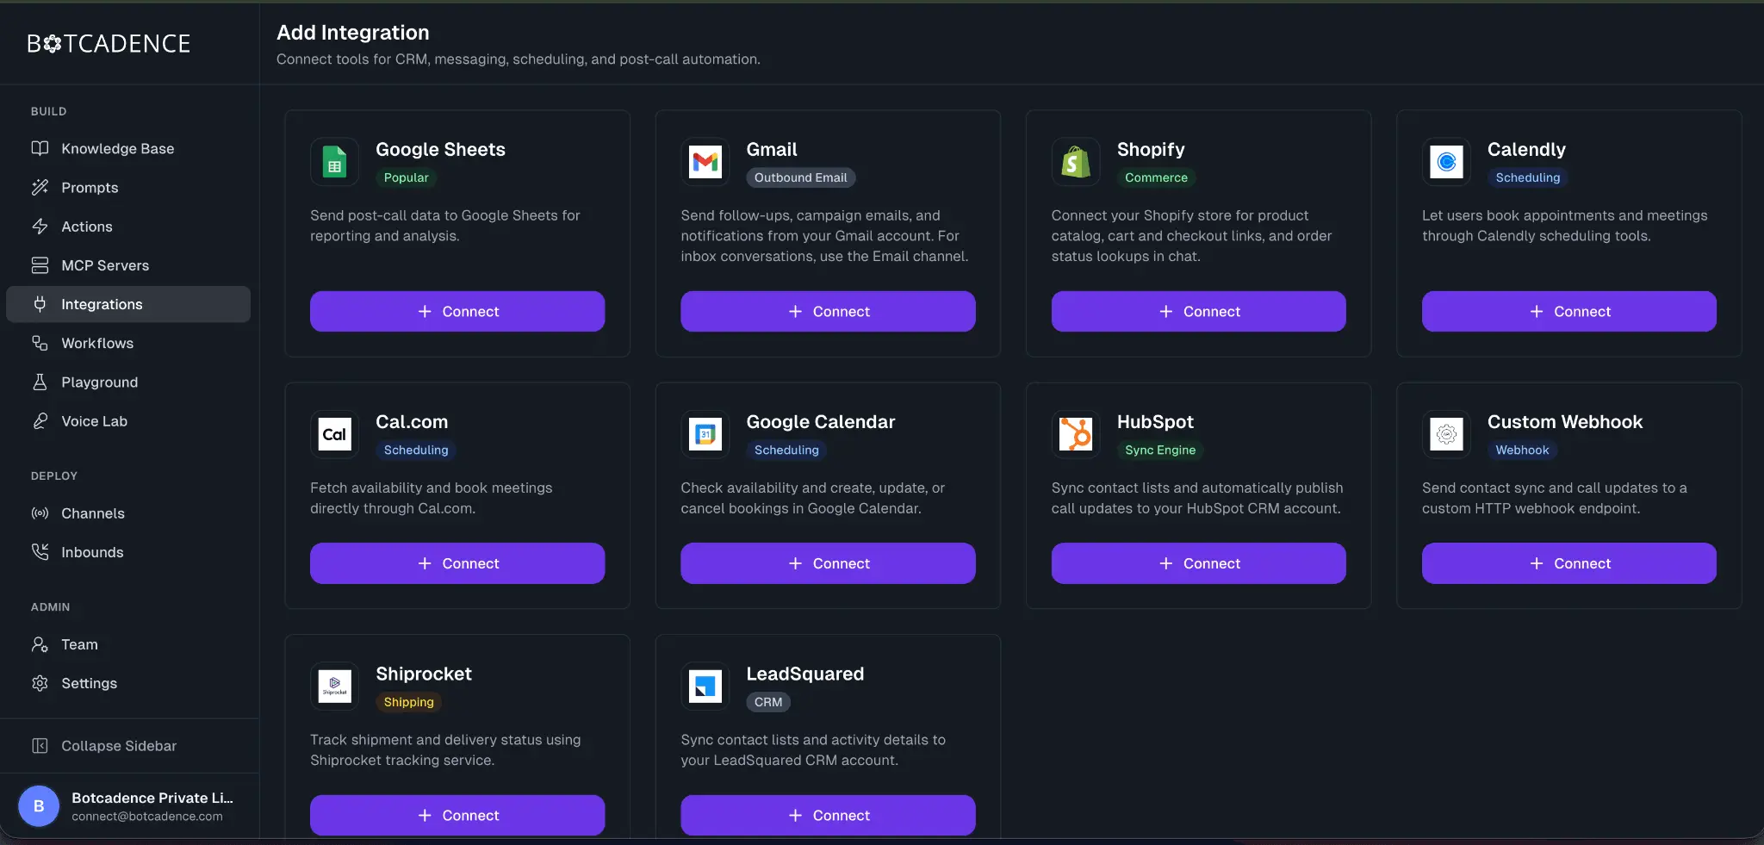Click the blue B account avatar
Image resolution: width=1764 pixels, height=845 pixels.
pyautogui.click(x=39, y=806)
